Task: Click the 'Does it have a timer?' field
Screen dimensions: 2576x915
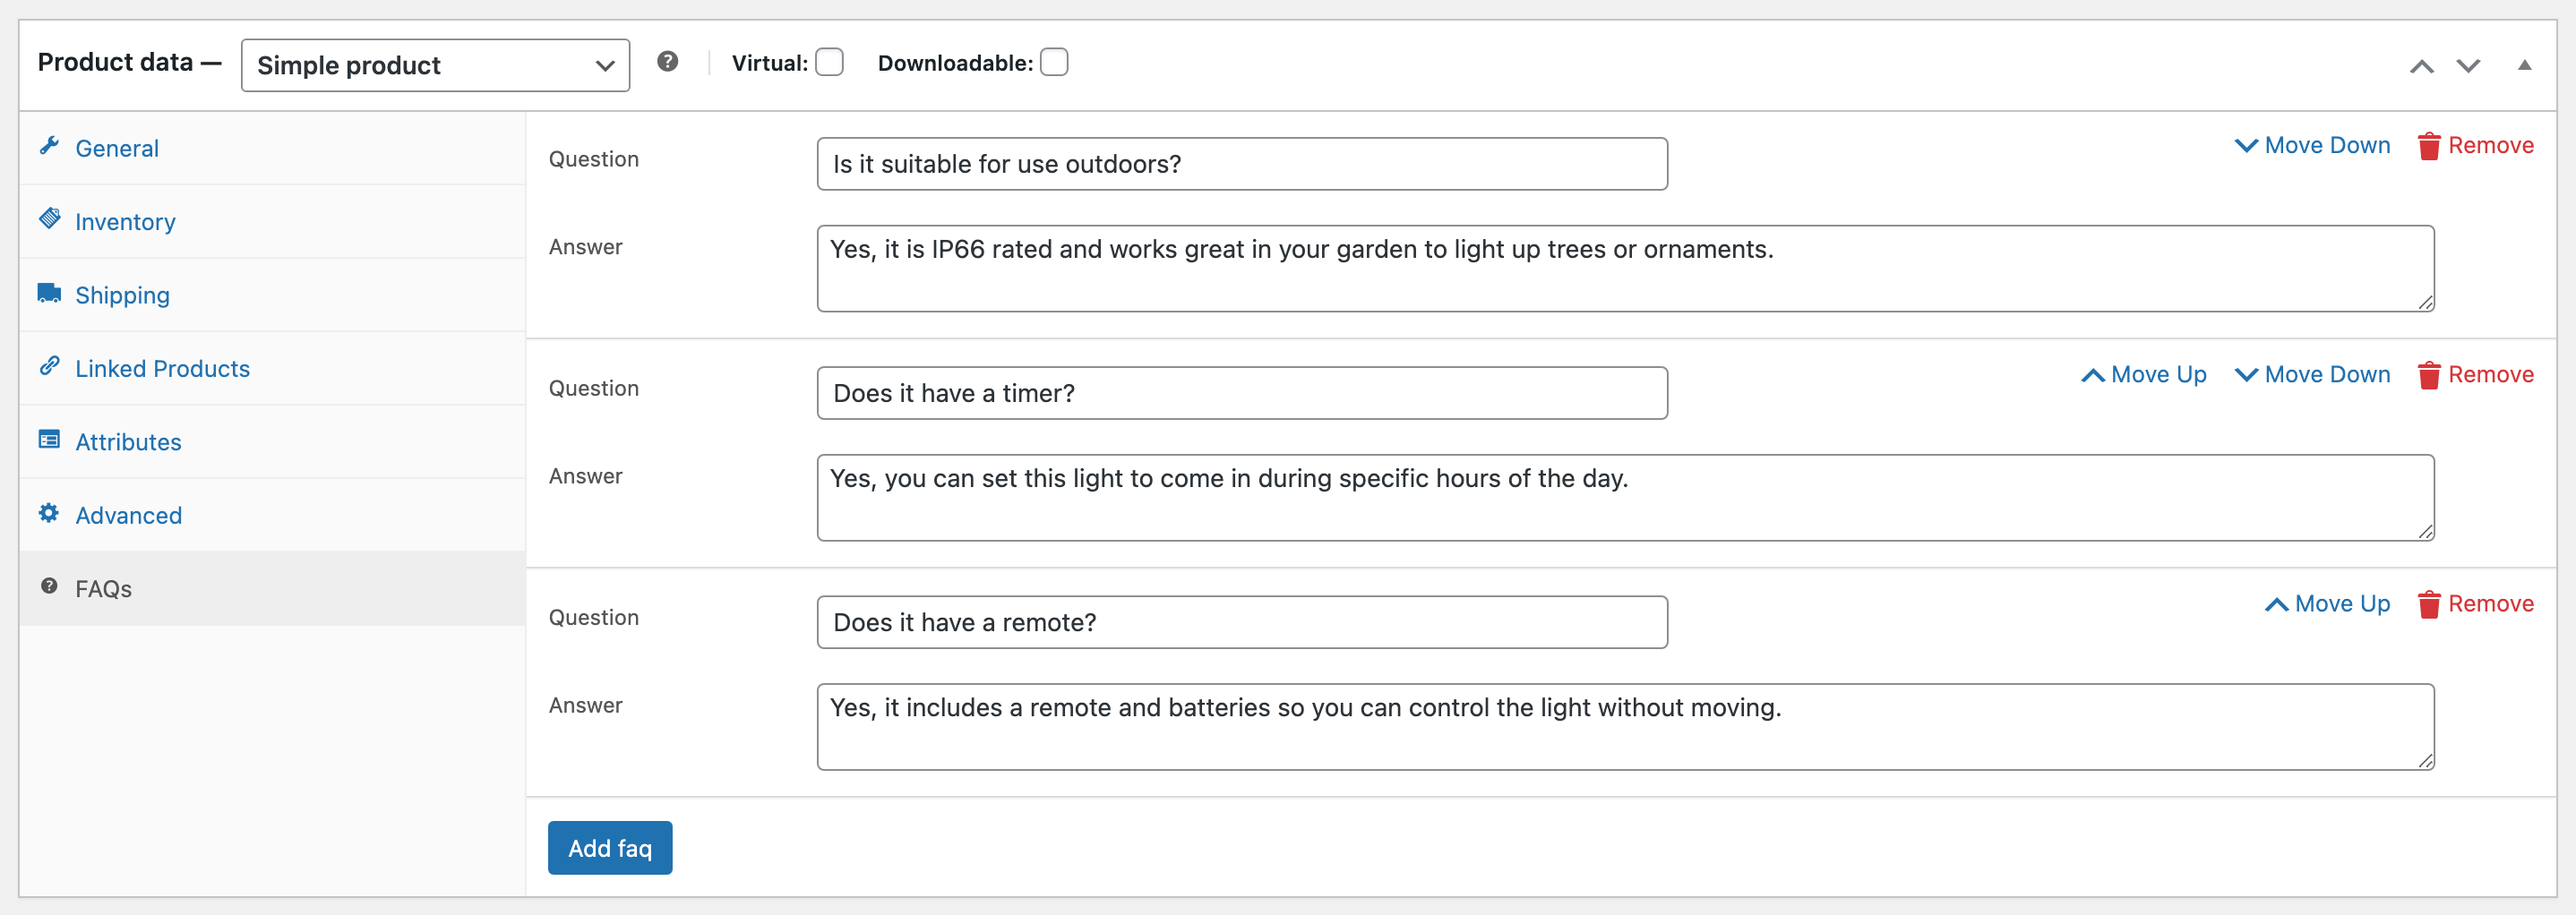Action: [1242, 393]
